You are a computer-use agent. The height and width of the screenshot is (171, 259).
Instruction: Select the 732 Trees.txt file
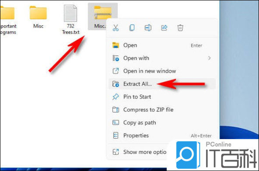(x=70, y=20)
